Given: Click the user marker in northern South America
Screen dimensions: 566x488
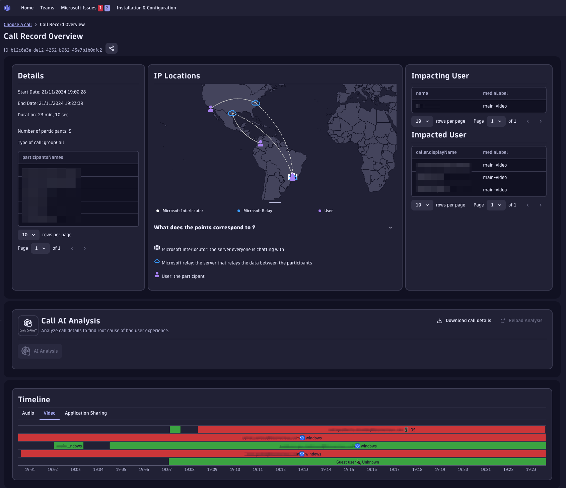Looking at the screenshot, I should [x=261, y=143].
